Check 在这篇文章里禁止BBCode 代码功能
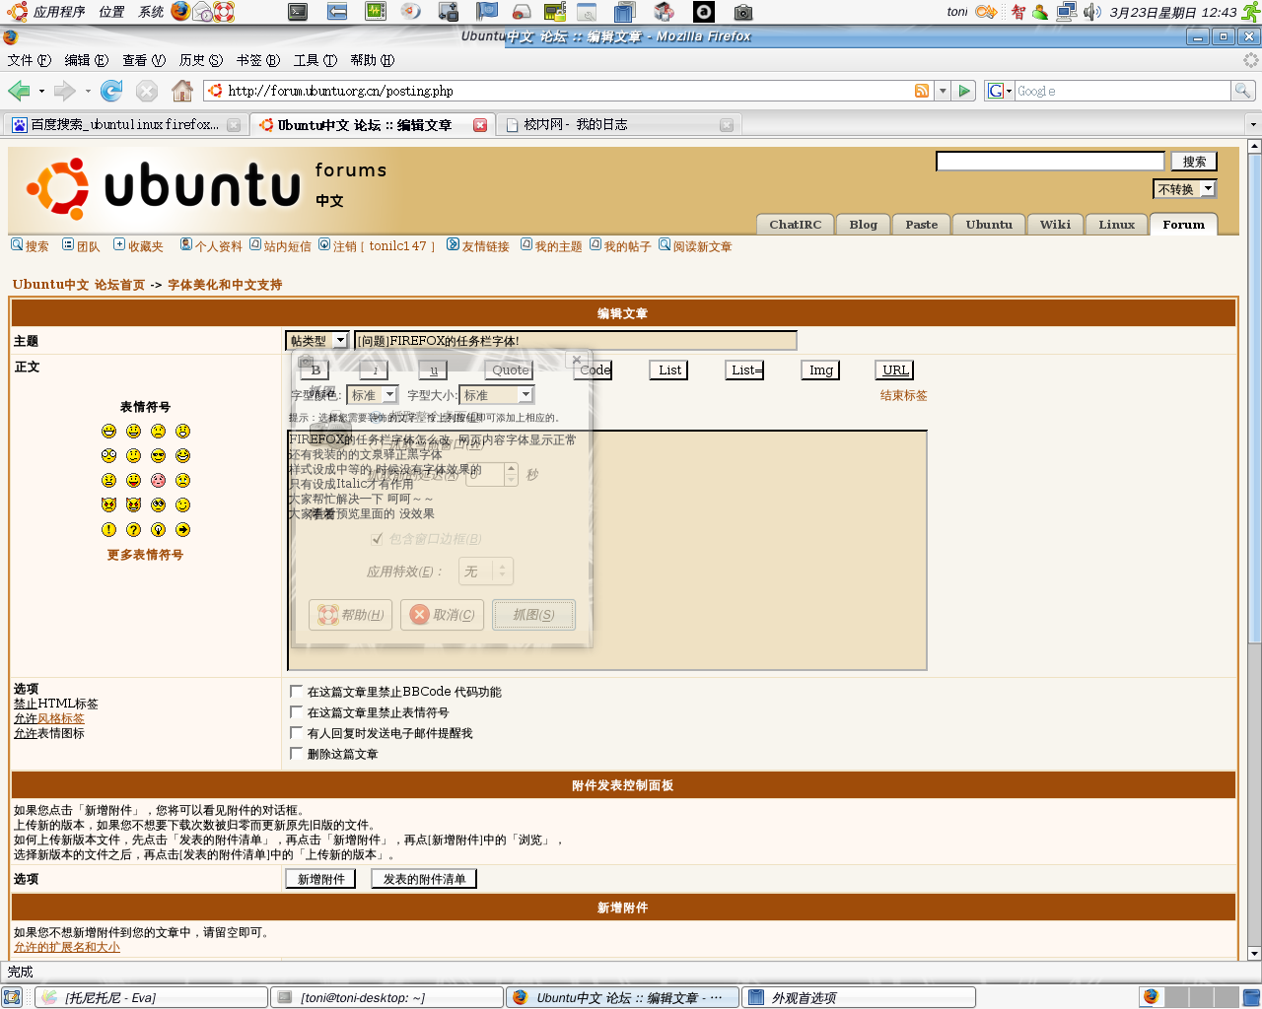 click(x=296, y=692)
